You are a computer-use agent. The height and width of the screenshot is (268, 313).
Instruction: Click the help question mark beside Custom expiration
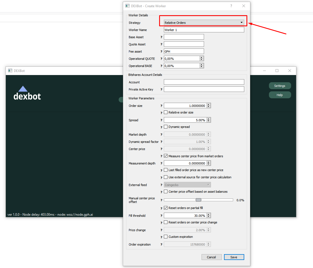[161, 237]
